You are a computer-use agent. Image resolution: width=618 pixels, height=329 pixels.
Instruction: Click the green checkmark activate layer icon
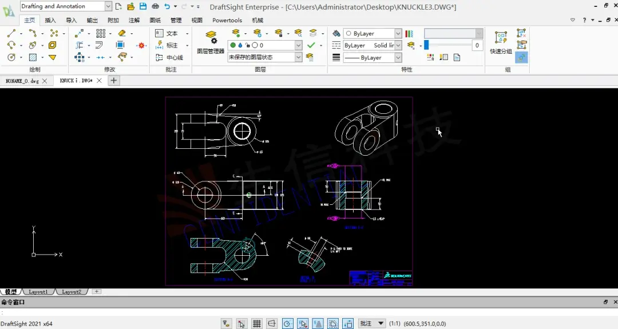click(311, 45)
